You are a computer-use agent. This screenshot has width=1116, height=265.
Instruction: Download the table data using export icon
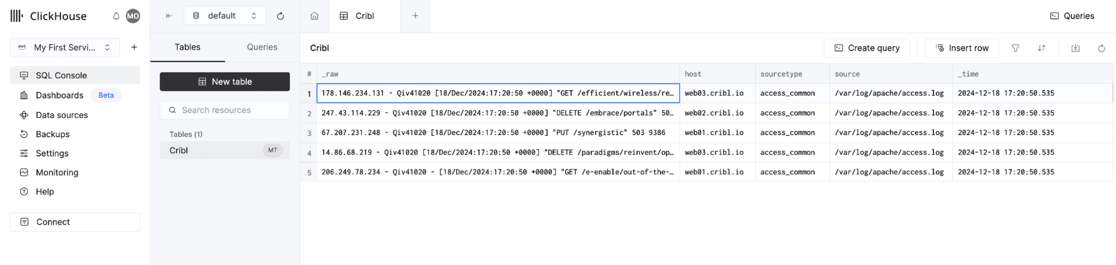(1075, 48)
